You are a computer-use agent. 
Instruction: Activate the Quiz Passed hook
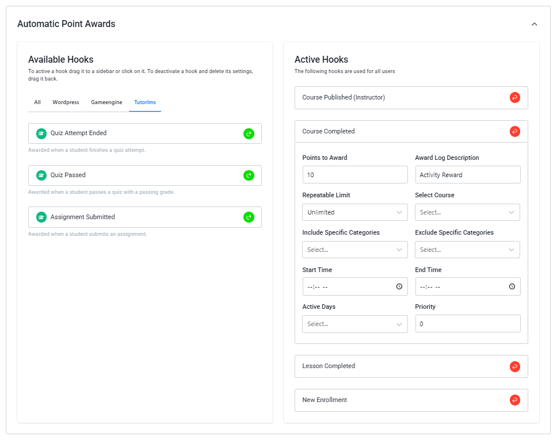pos(145,175)
